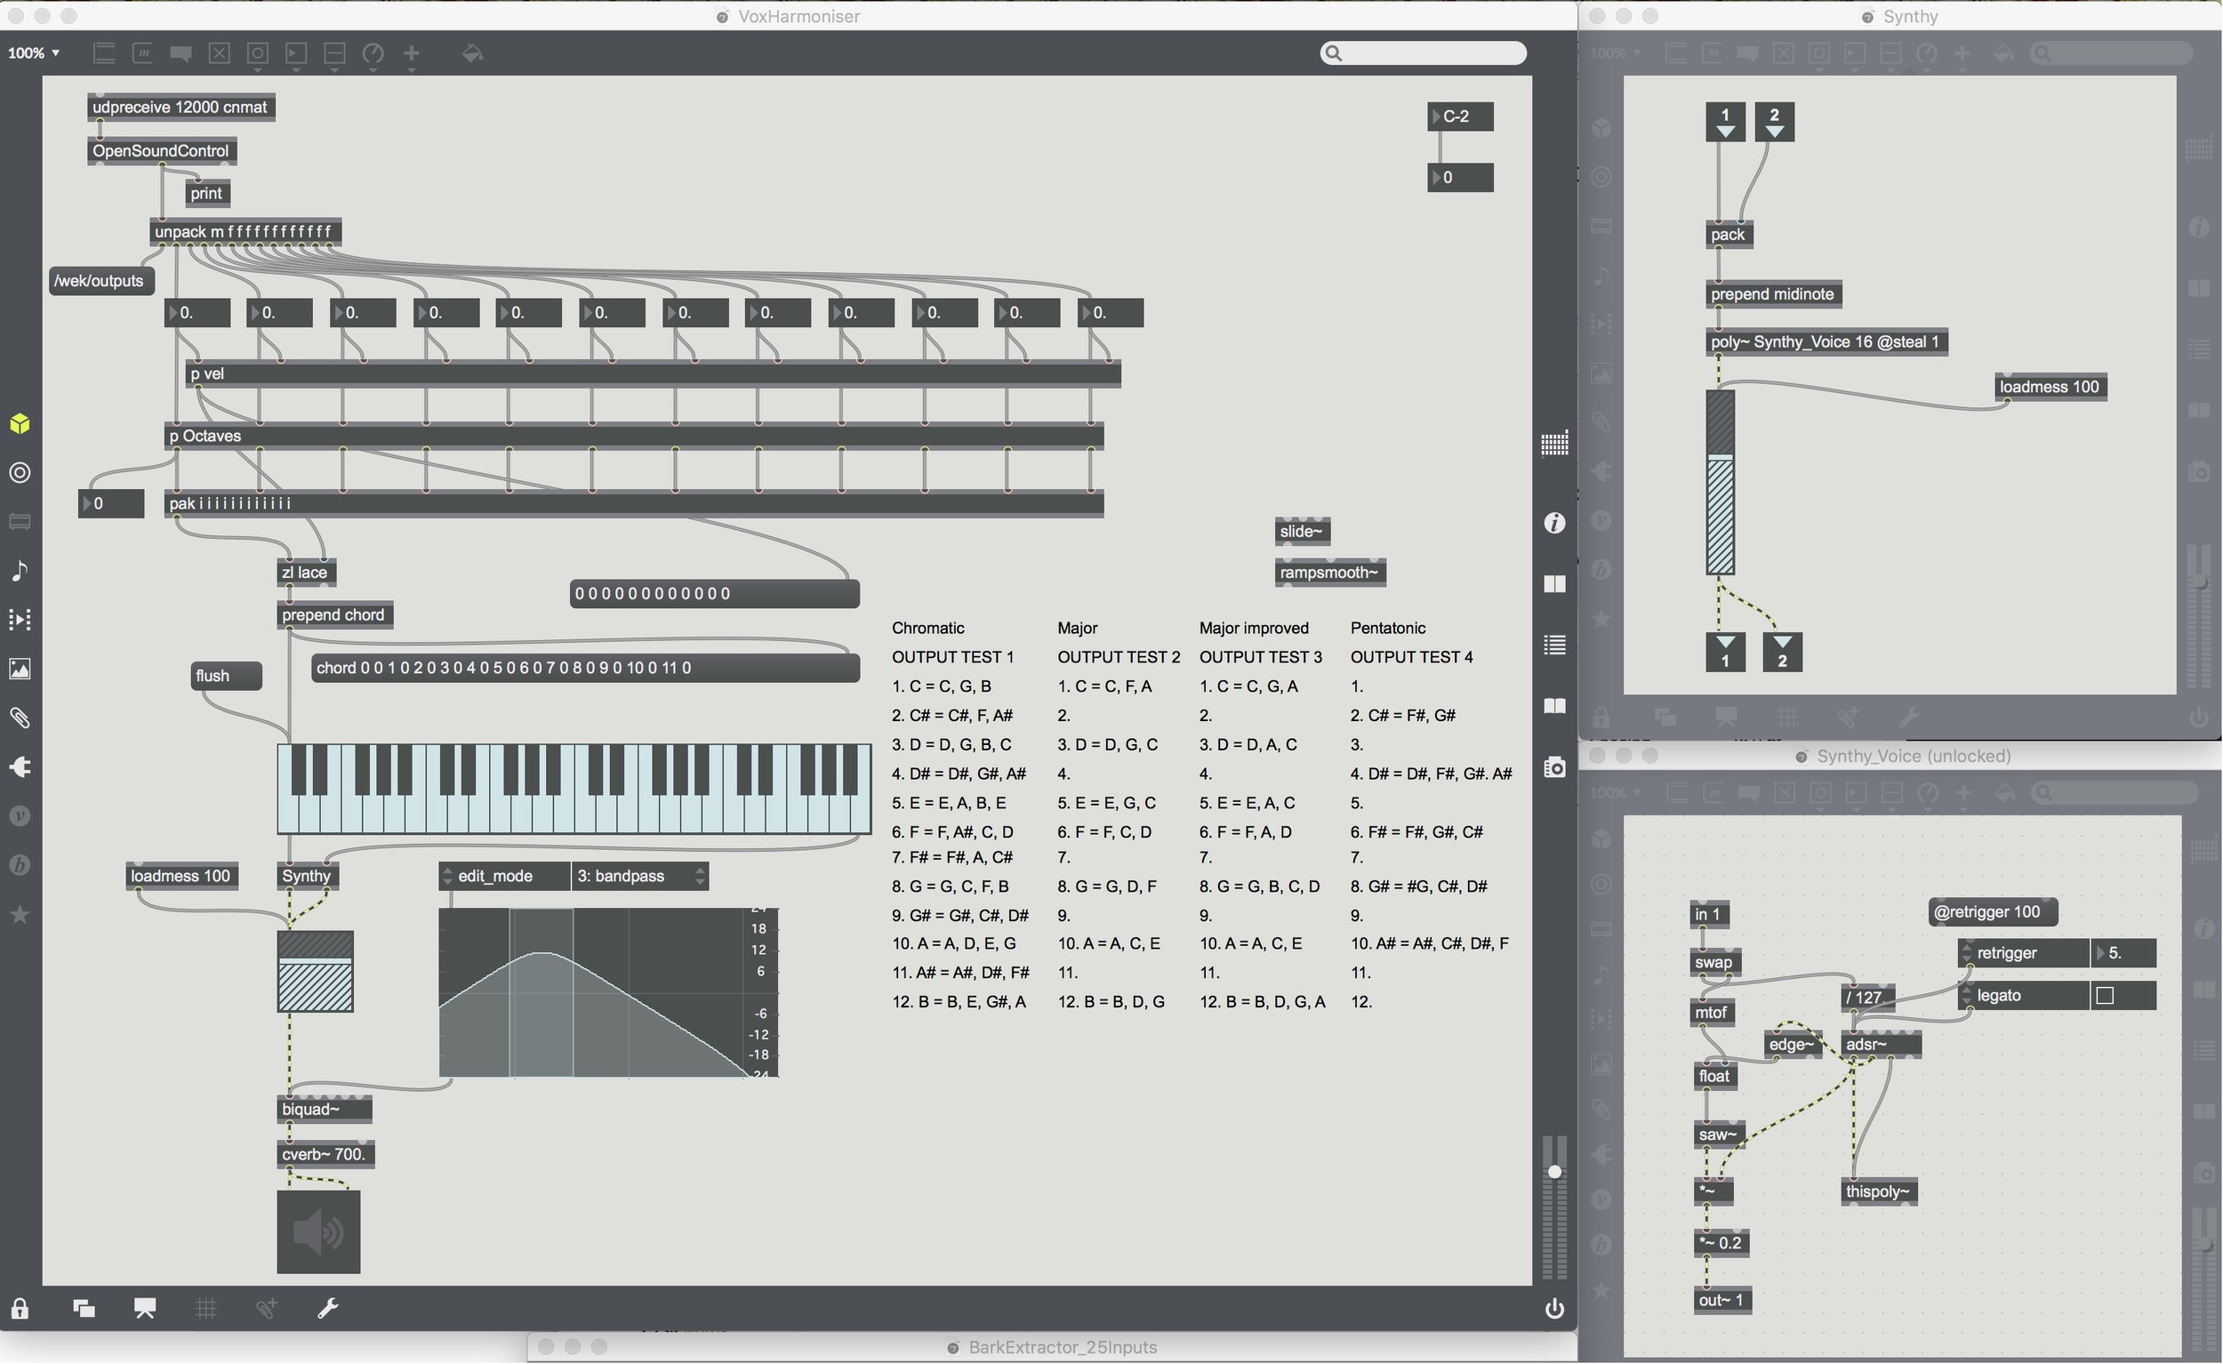Open the legato attribute menu in Synthy_Voice
2223x1364 pixels.
(x=2024, y=996)
